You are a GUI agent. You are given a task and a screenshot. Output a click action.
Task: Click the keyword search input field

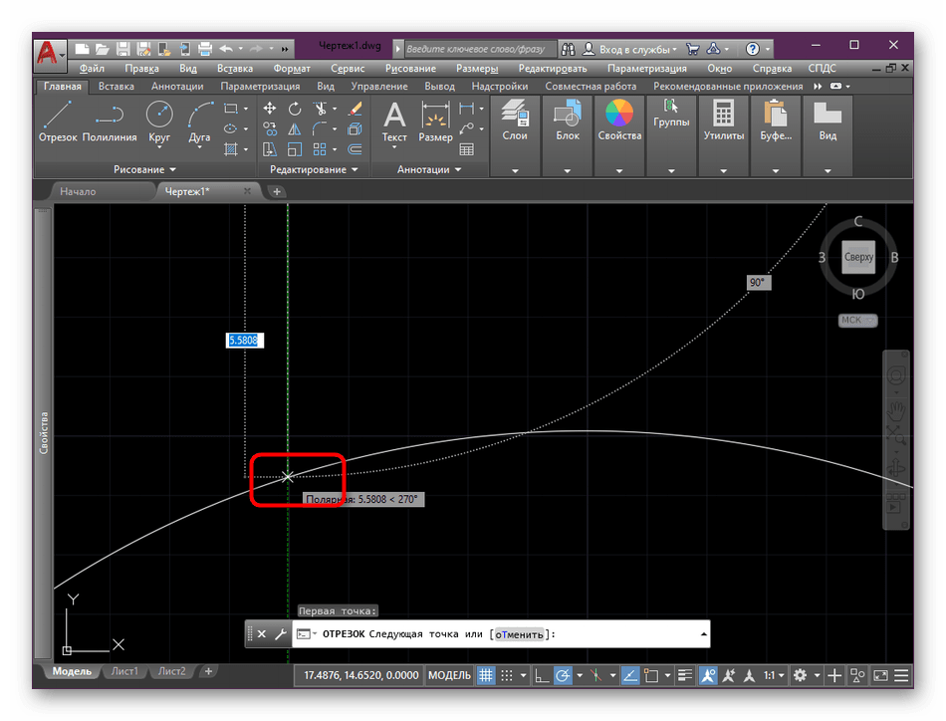coord(478,48)
